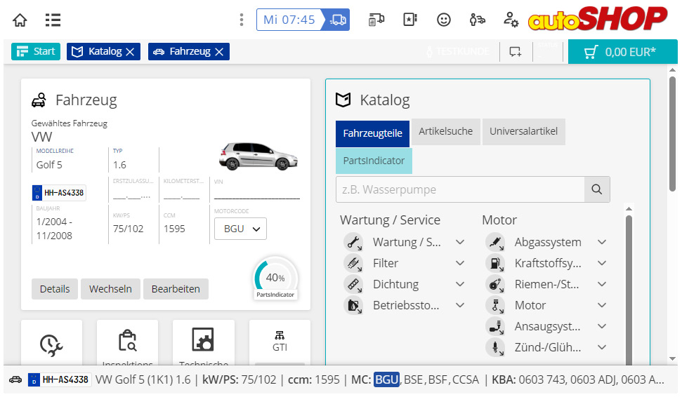Open the three-dot options menu

tap(242, 20)
